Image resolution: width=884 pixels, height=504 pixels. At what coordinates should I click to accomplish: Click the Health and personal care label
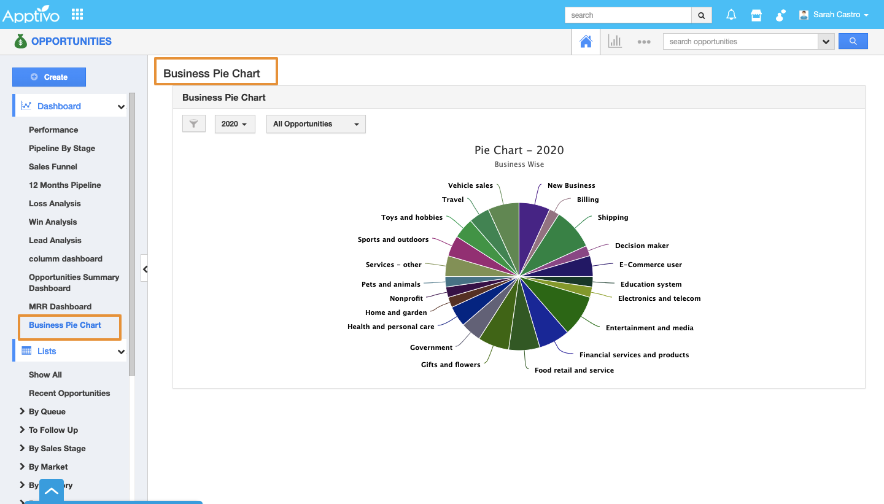point(391,327)
